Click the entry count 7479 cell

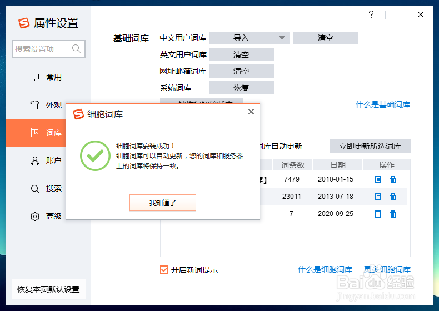click(291, 179)
